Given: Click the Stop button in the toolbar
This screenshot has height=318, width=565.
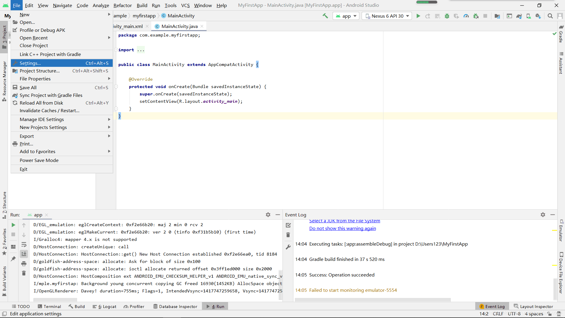Looking at the screenshot, I should click(x=485, y=16).
